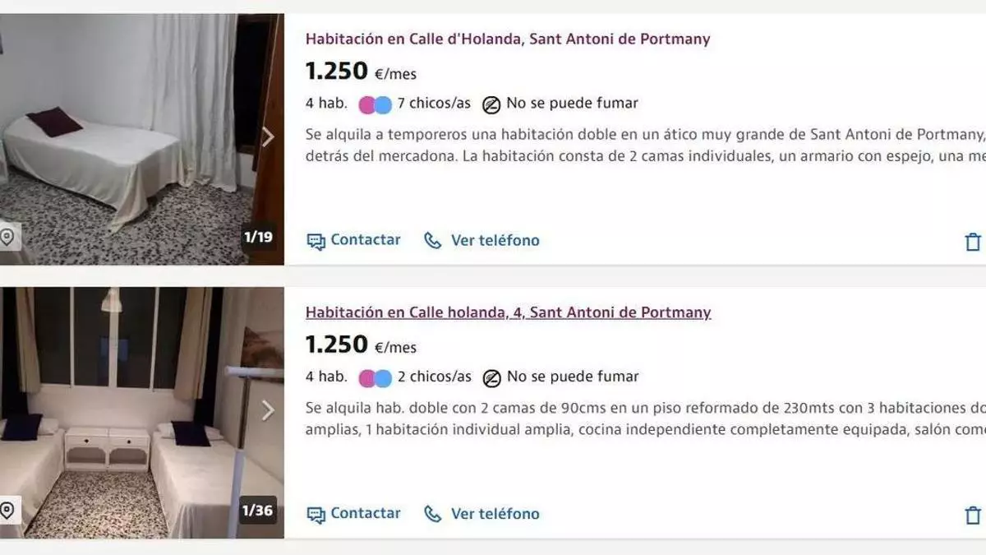Reveal phone number via second Ver teléfono

point(495,515)
